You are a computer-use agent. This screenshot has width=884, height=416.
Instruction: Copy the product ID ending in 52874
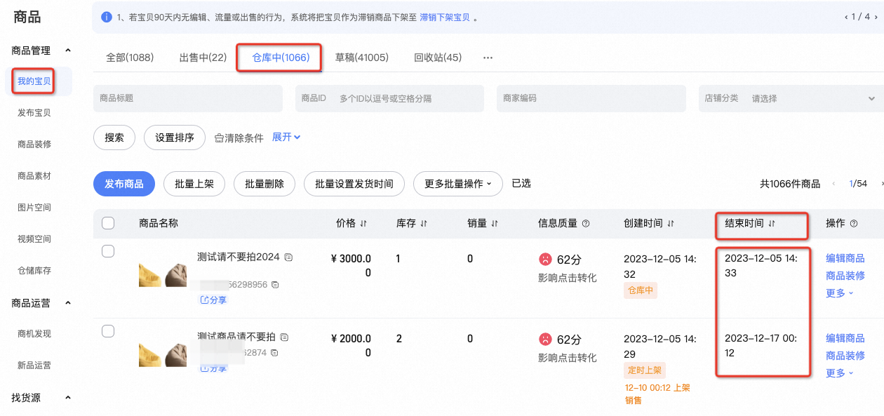[274, 353]
